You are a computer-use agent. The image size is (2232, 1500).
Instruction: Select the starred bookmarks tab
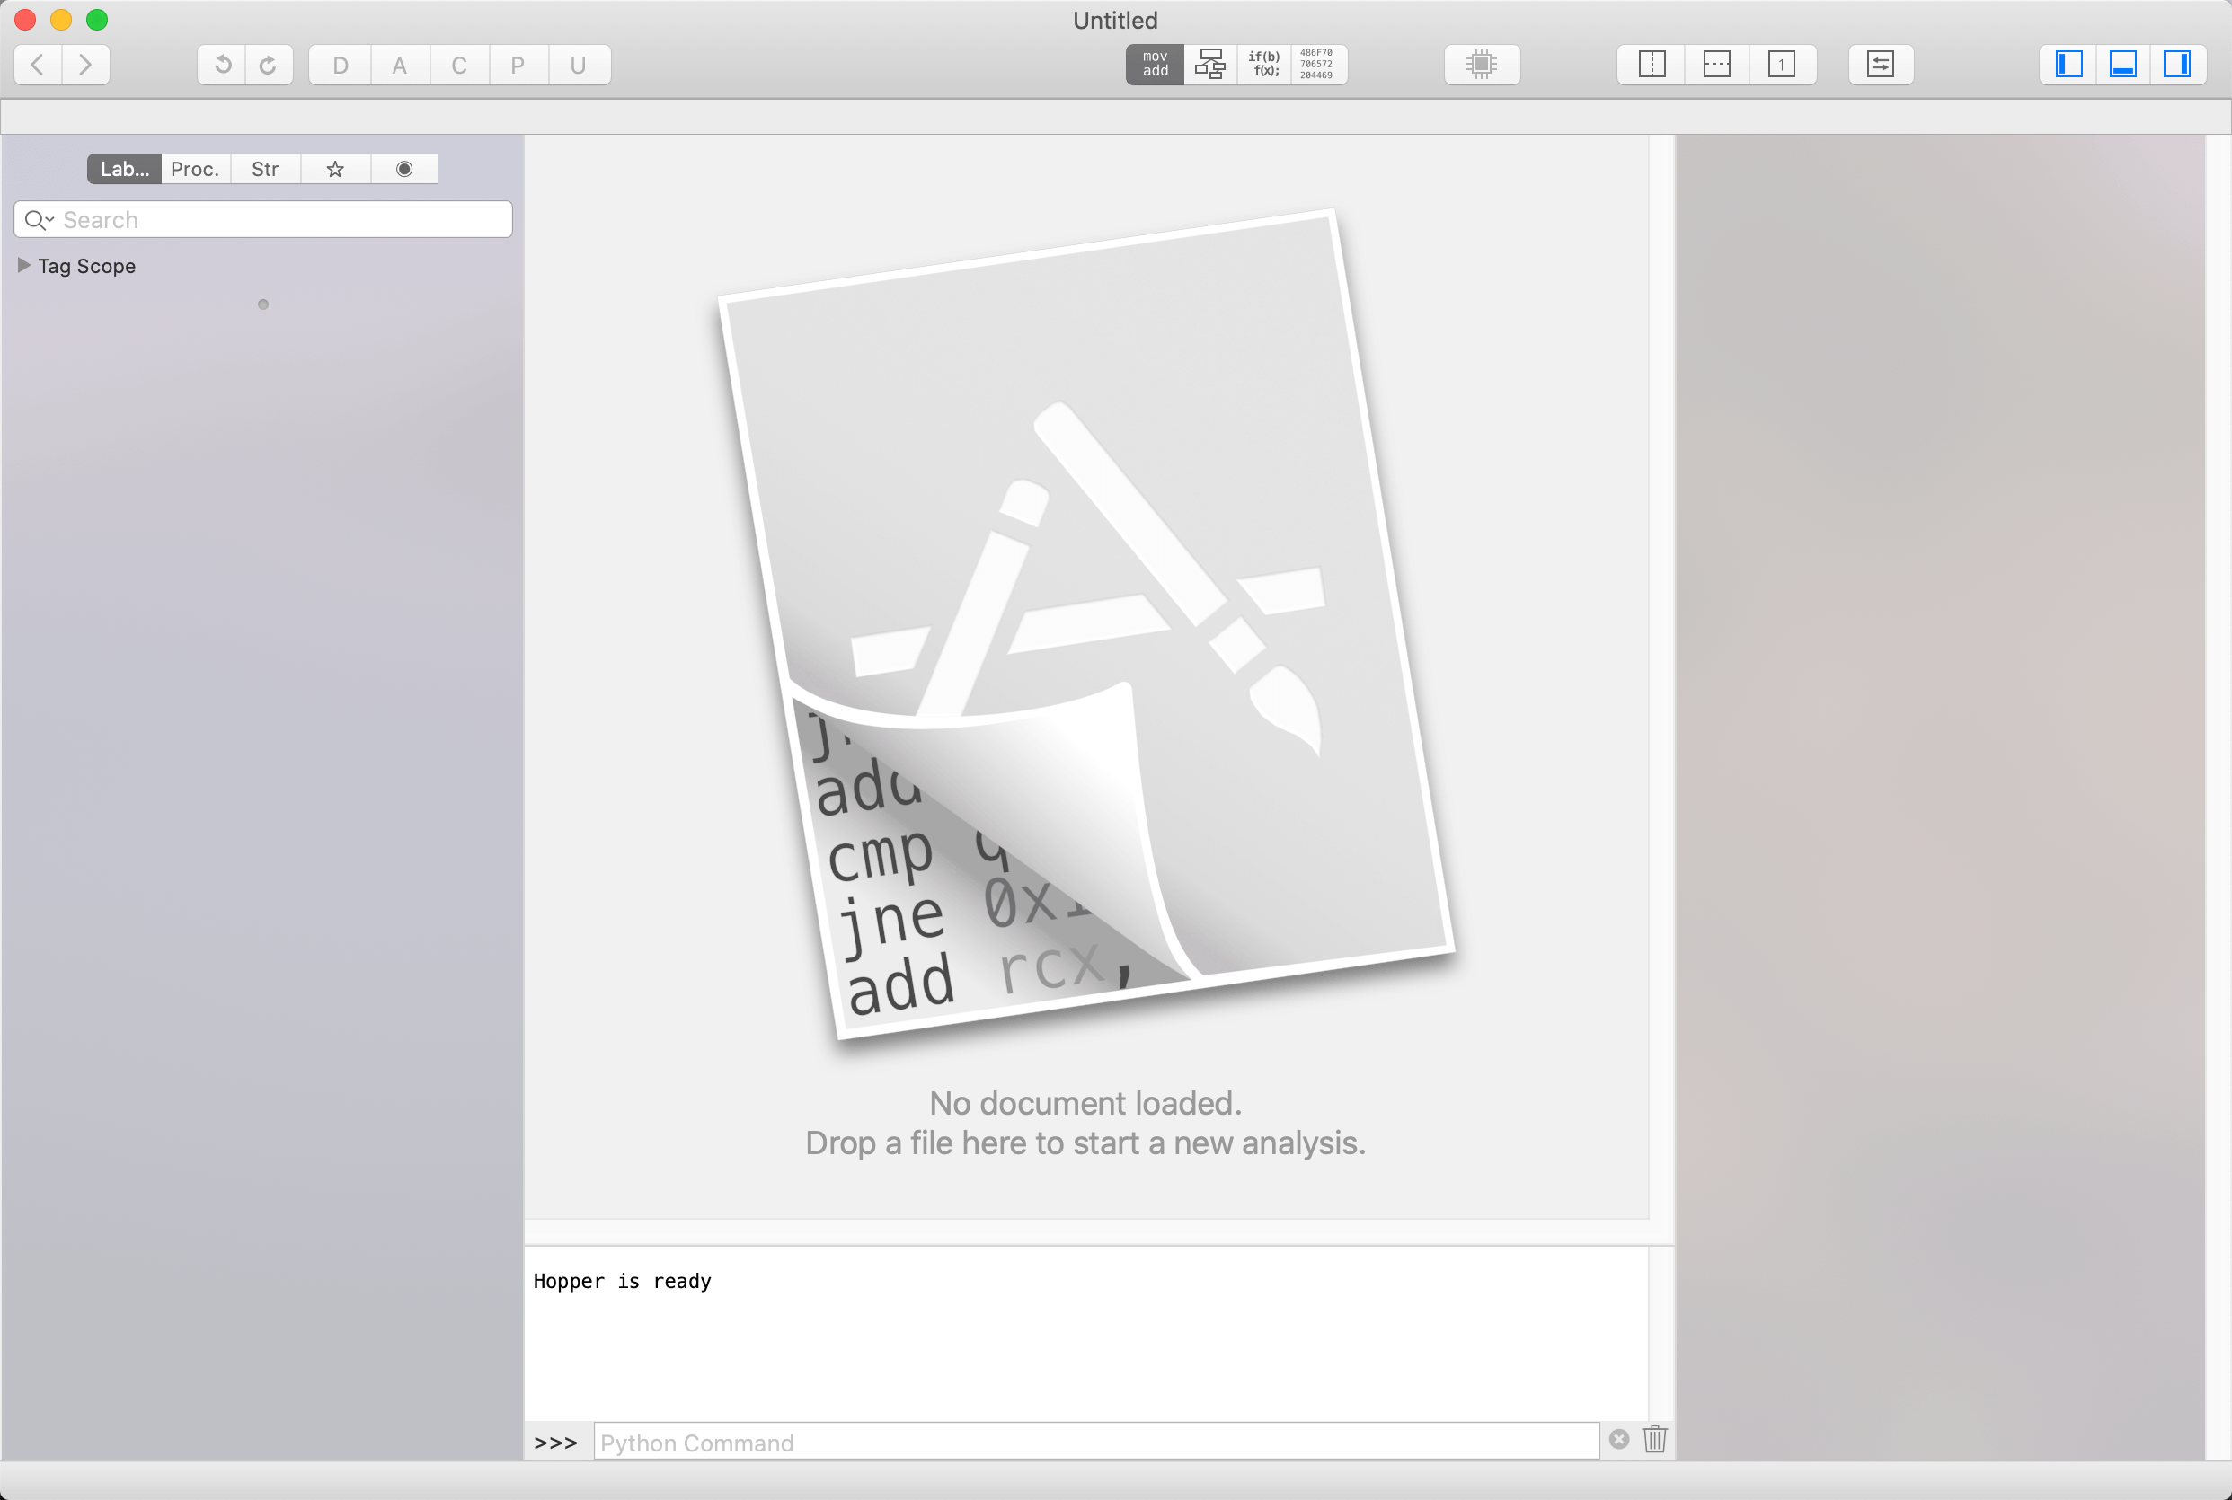coord(334,170)
